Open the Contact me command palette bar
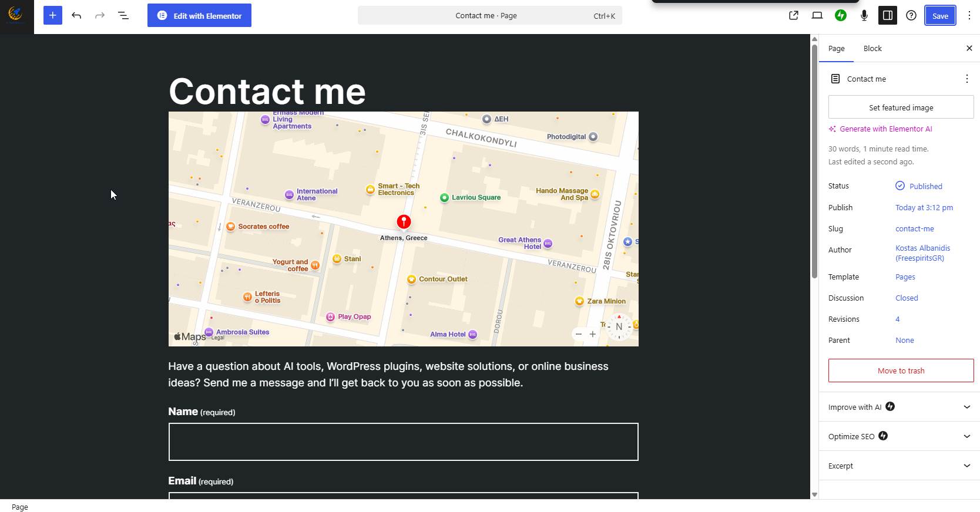 coord(490,15)
